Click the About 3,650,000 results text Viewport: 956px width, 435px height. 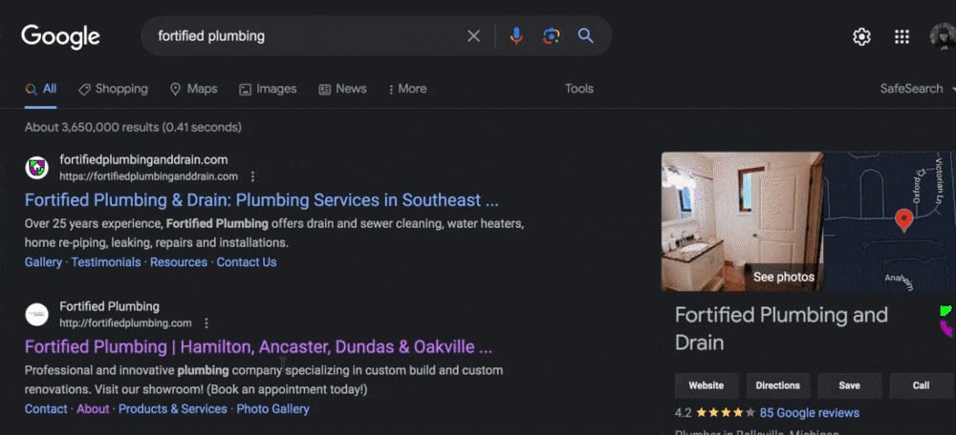coord(133,127)
